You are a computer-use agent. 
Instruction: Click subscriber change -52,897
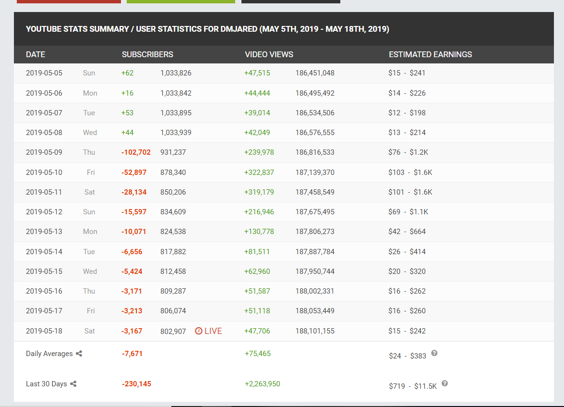pos(134,173)
